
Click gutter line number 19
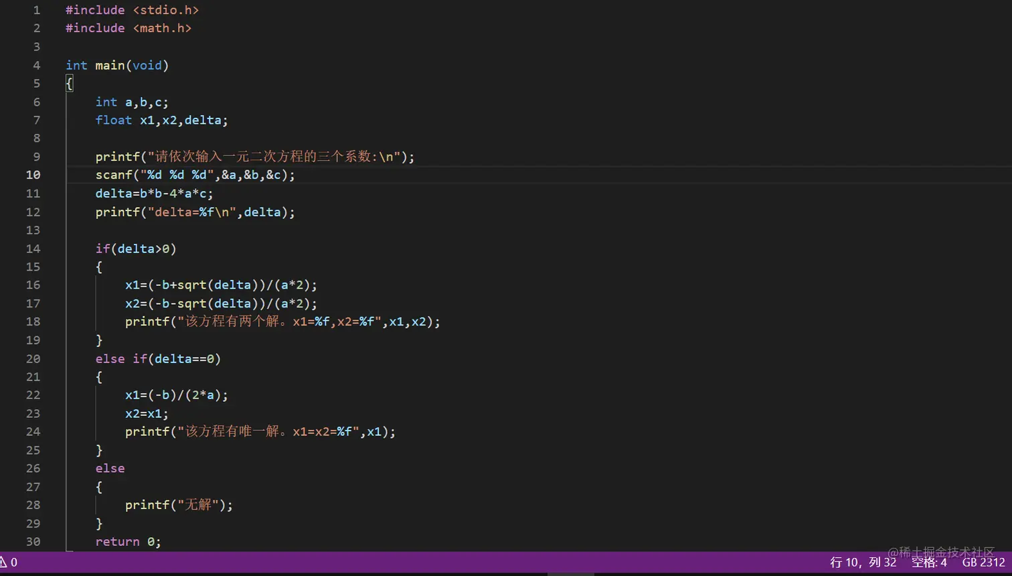pos(33,340)
